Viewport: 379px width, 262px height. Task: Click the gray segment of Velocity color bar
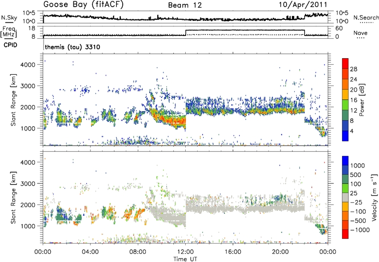click(345, 197)
